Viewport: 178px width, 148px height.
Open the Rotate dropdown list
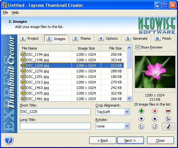[127, 126]
